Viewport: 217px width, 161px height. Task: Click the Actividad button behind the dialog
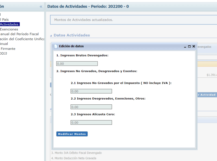(206, 95)
